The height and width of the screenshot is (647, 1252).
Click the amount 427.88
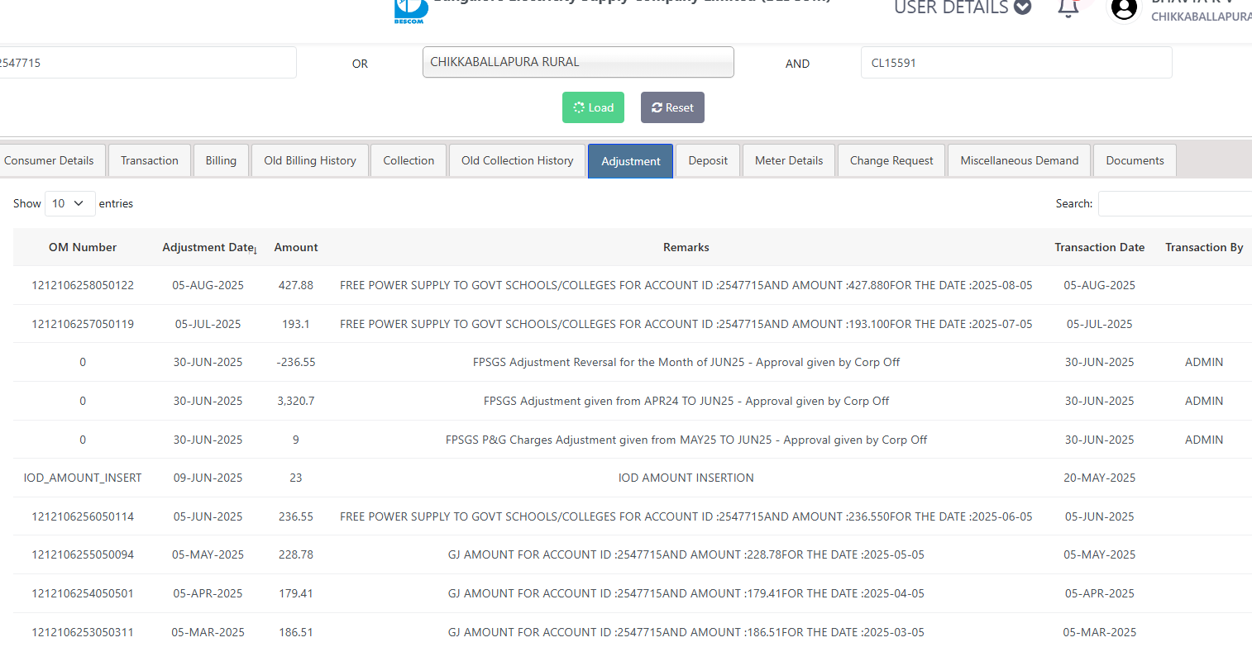tap(296, 285)
